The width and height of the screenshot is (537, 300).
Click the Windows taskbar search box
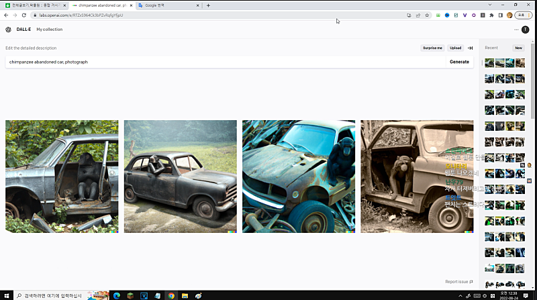[x=62, y=295]
